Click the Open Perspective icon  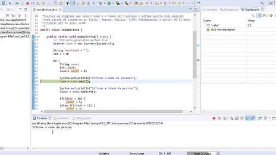point(271,3)
